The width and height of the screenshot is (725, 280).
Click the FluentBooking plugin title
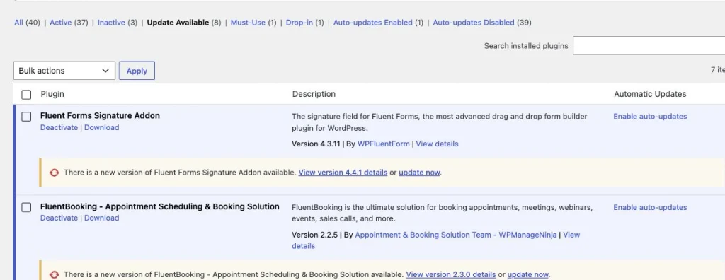(x=160, y=206)
